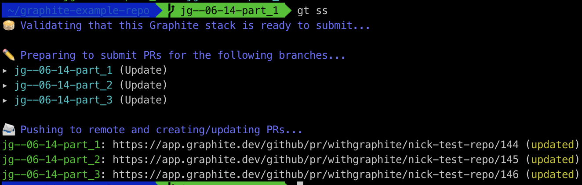Click the pencil emoji icon
The height and width of the screenshot is (185, 582).
[x=8, y=55]
